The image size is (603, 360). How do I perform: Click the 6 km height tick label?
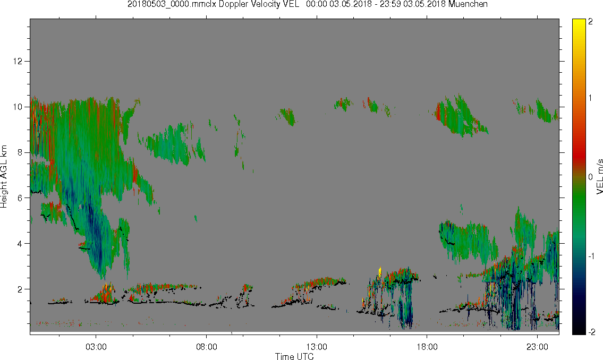pyautogui.click(x=20, y=198)
